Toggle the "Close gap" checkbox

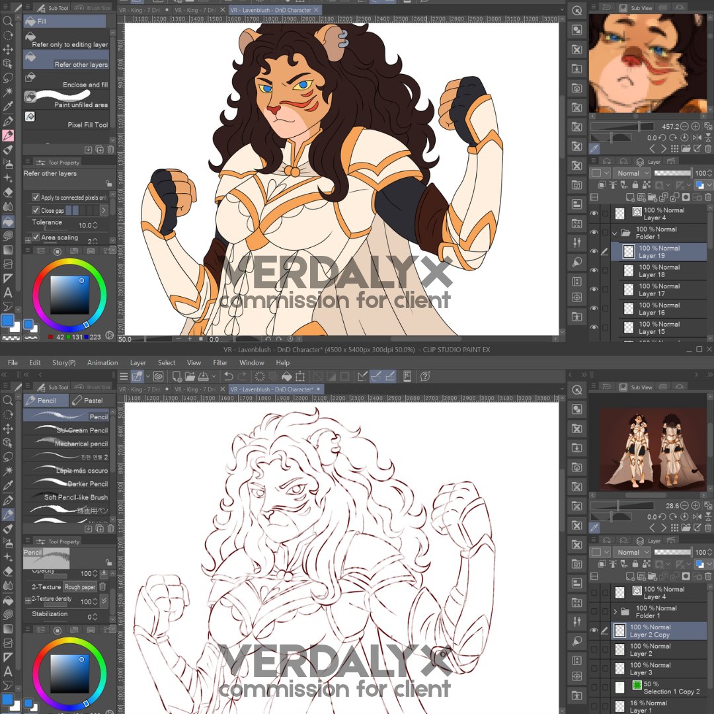click(x=36, y=209)
